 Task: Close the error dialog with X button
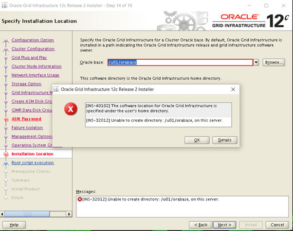point(233,89)
